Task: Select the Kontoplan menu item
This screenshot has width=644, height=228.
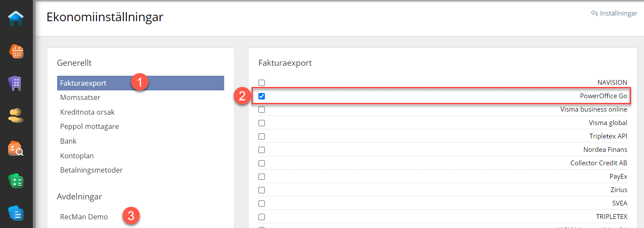Action: point(77,156)
